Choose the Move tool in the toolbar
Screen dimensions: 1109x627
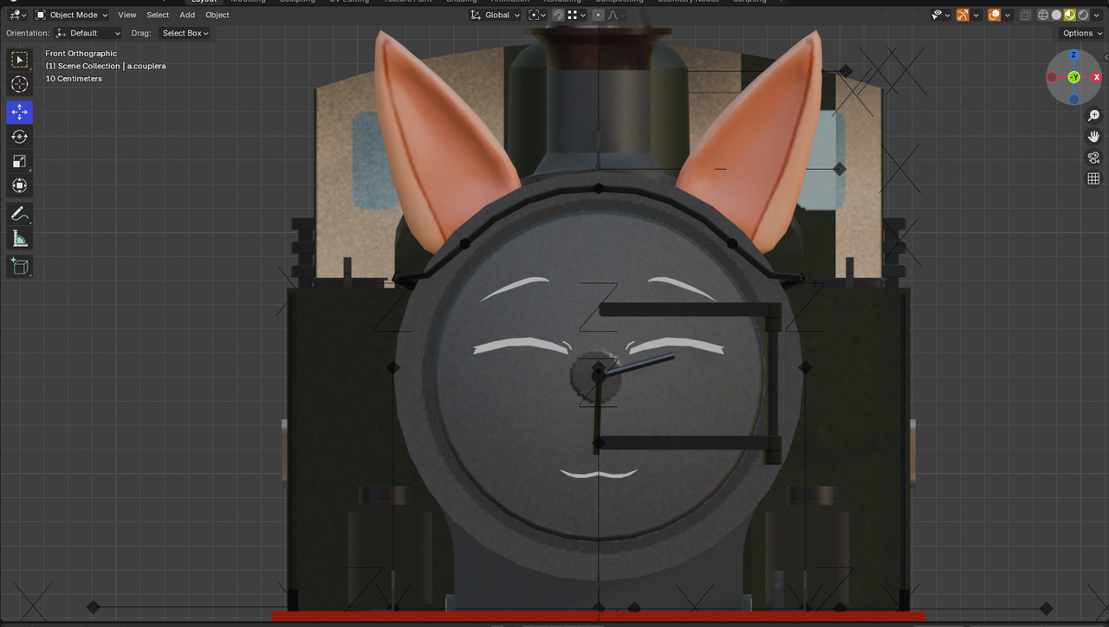[x=19, y=113]
